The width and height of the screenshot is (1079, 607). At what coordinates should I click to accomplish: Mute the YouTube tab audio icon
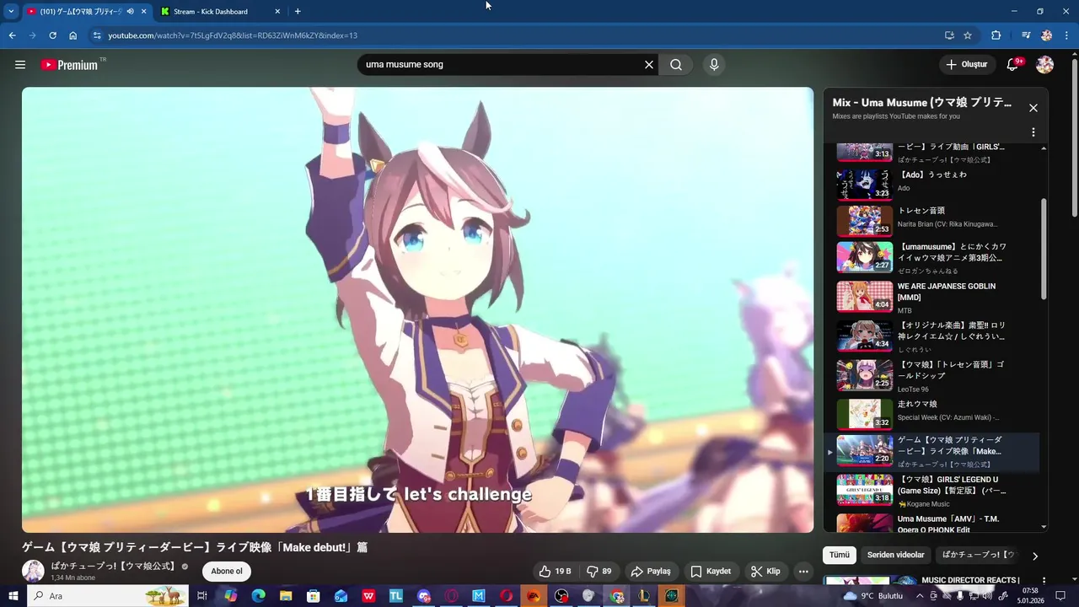(130, 11)
